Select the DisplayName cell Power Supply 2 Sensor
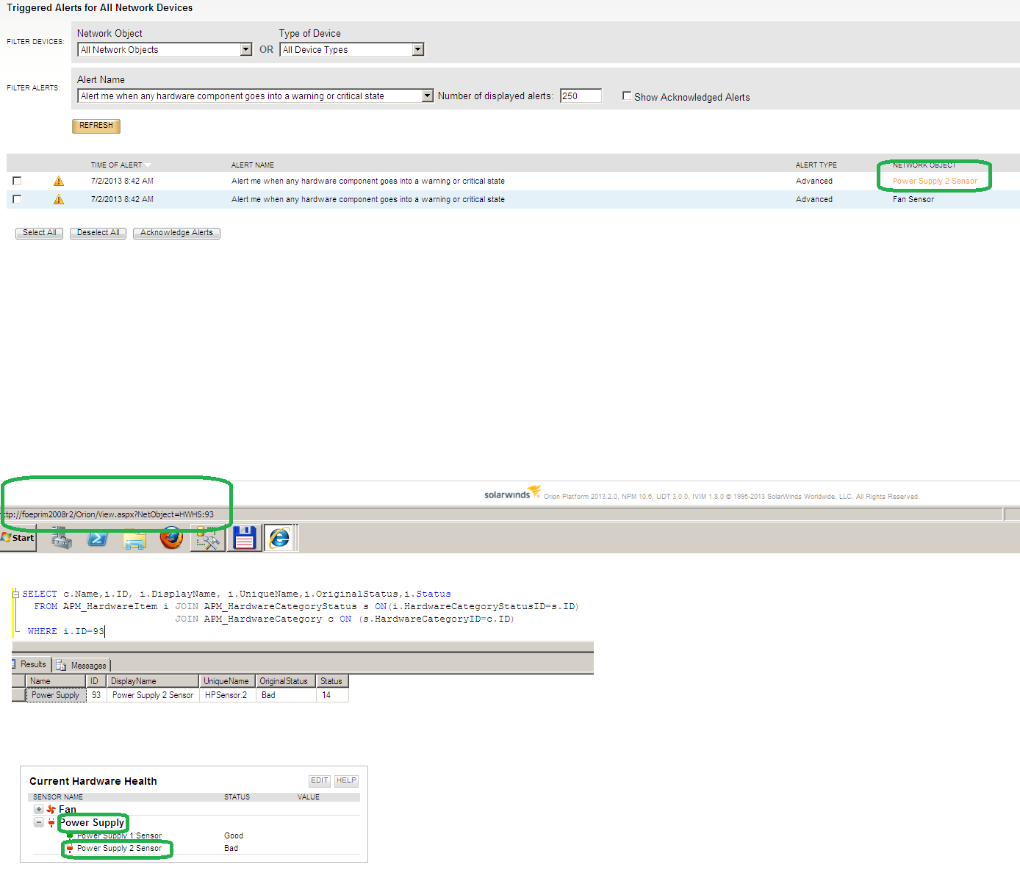Image resolution: width=1020 pixels, height=870 pixels. (x=153, y=695)
